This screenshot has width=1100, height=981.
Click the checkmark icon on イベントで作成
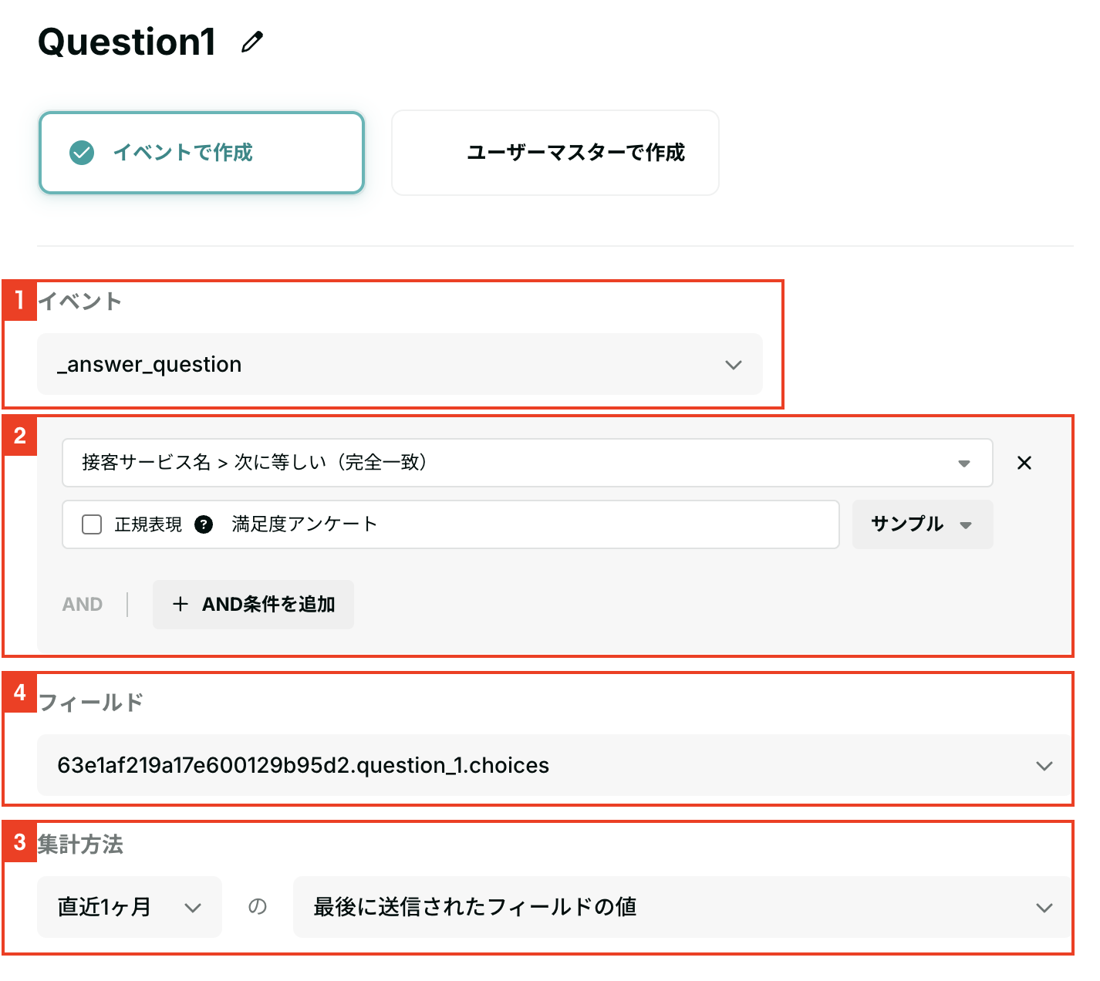(x=82, y=153)
